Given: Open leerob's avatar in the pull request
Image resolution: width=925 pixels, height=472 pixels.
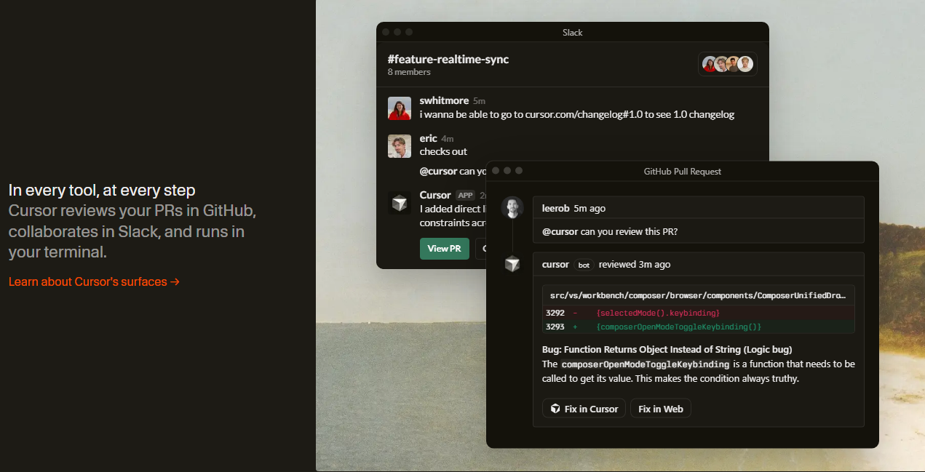Looking at the screenshot, I should (x=512, y=208).
